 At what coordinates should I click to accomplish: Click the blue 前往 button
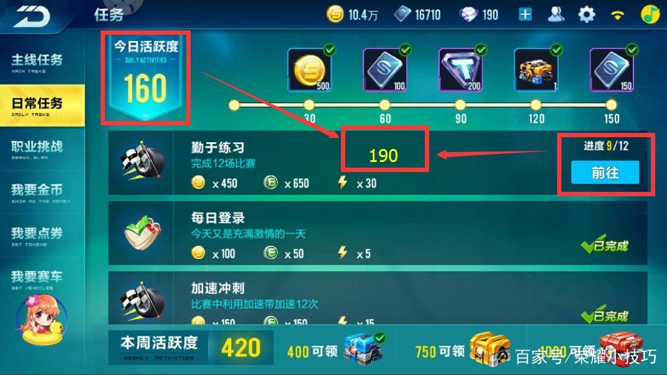[605, 172]
